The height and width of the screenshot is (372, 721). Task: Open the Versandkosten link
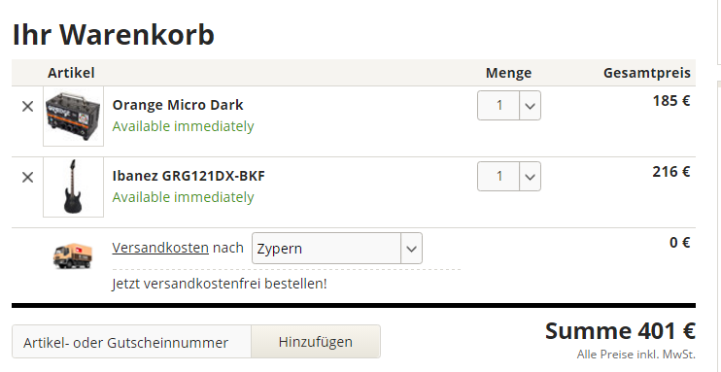(160, 248)
